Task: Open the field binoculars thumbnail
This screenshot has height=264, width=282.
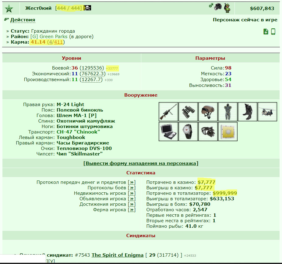Action: click(x=188, y=112)
